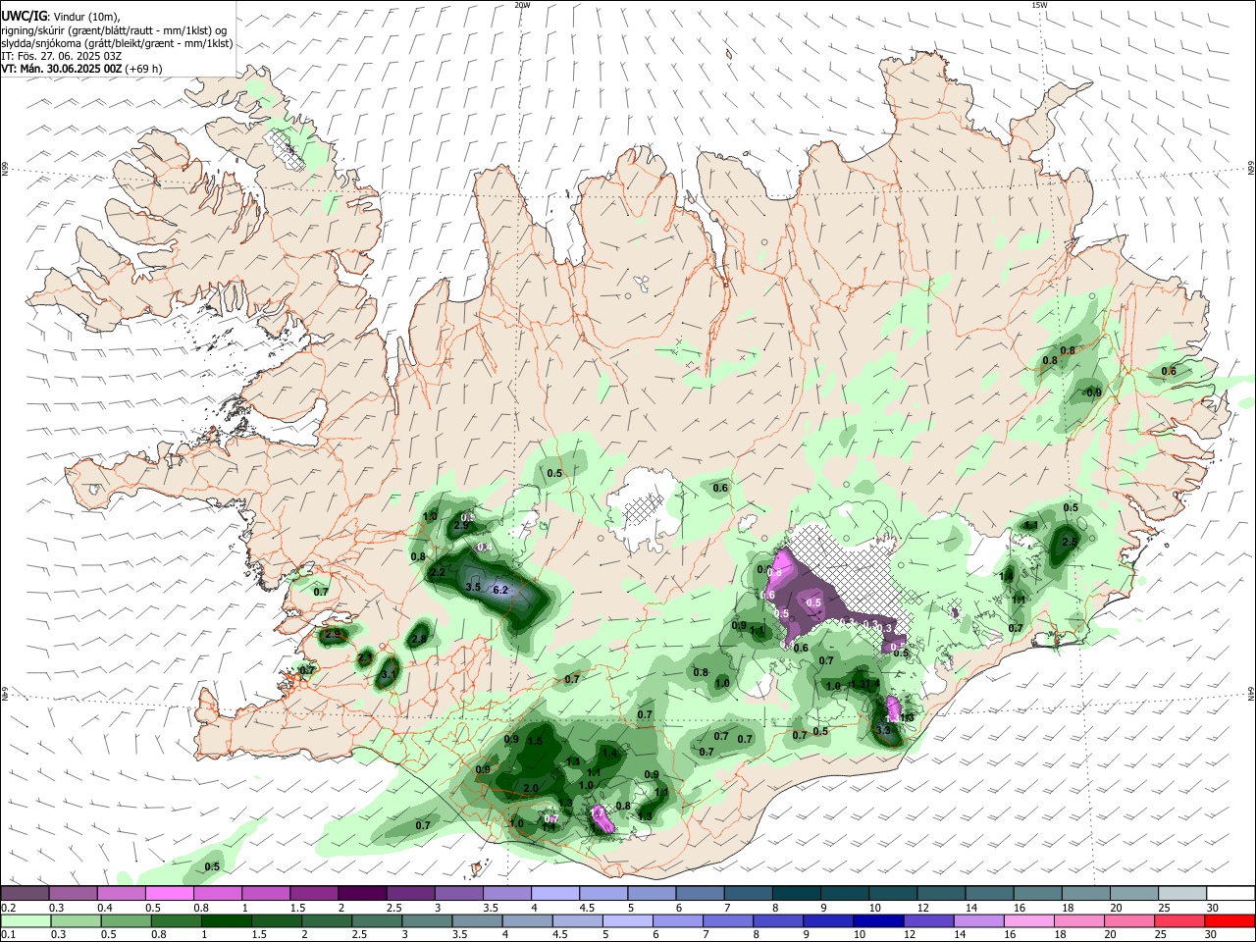1256x942 pixels.
Task: Pick the bright magenta swatch above 0.5 in the snow scale
Action: click(168, 893)
